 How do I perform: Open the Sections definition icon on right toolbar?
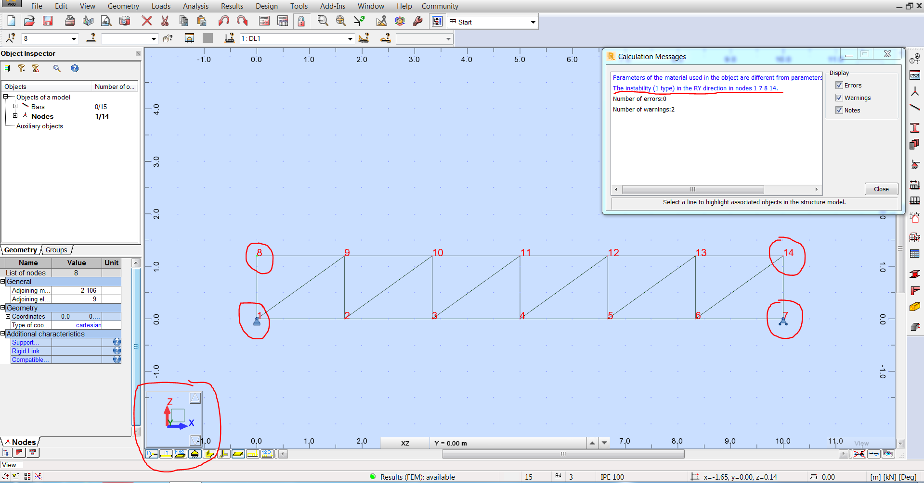pyautogui.click(x=916, y=128)
